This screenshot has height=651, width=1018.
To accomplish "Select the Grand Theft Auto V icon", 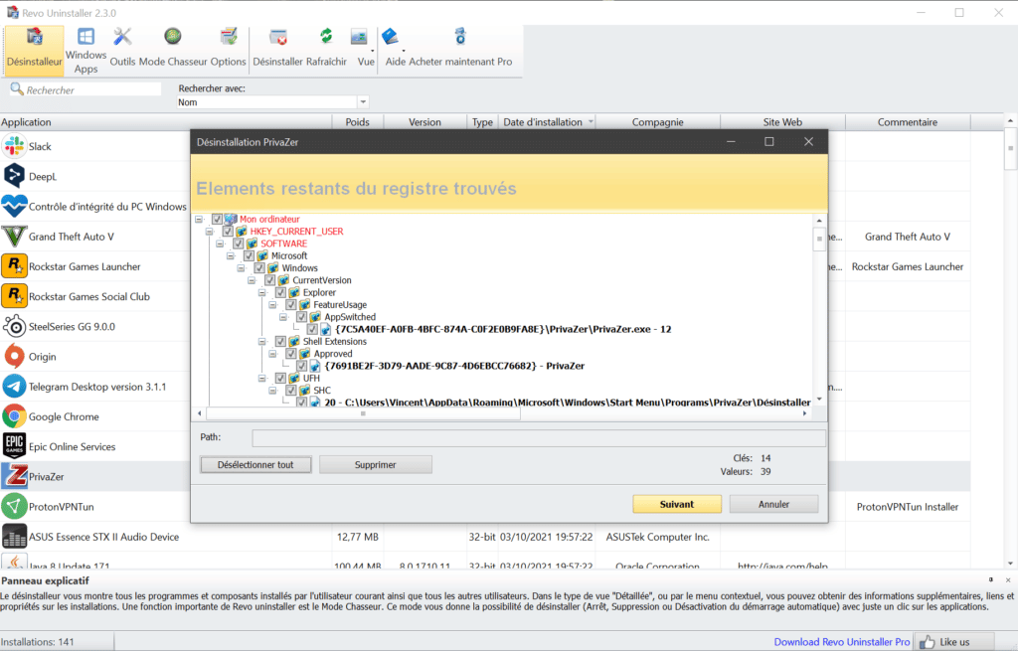I will coord(14,237).
